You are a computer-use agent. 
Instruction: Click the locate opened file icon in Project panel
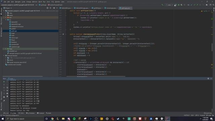click(47, 8)
